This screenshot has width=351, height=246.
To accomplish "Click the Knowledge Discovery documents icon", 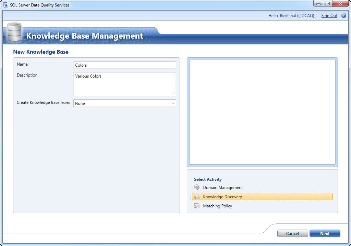I will (x=197, y=196).
